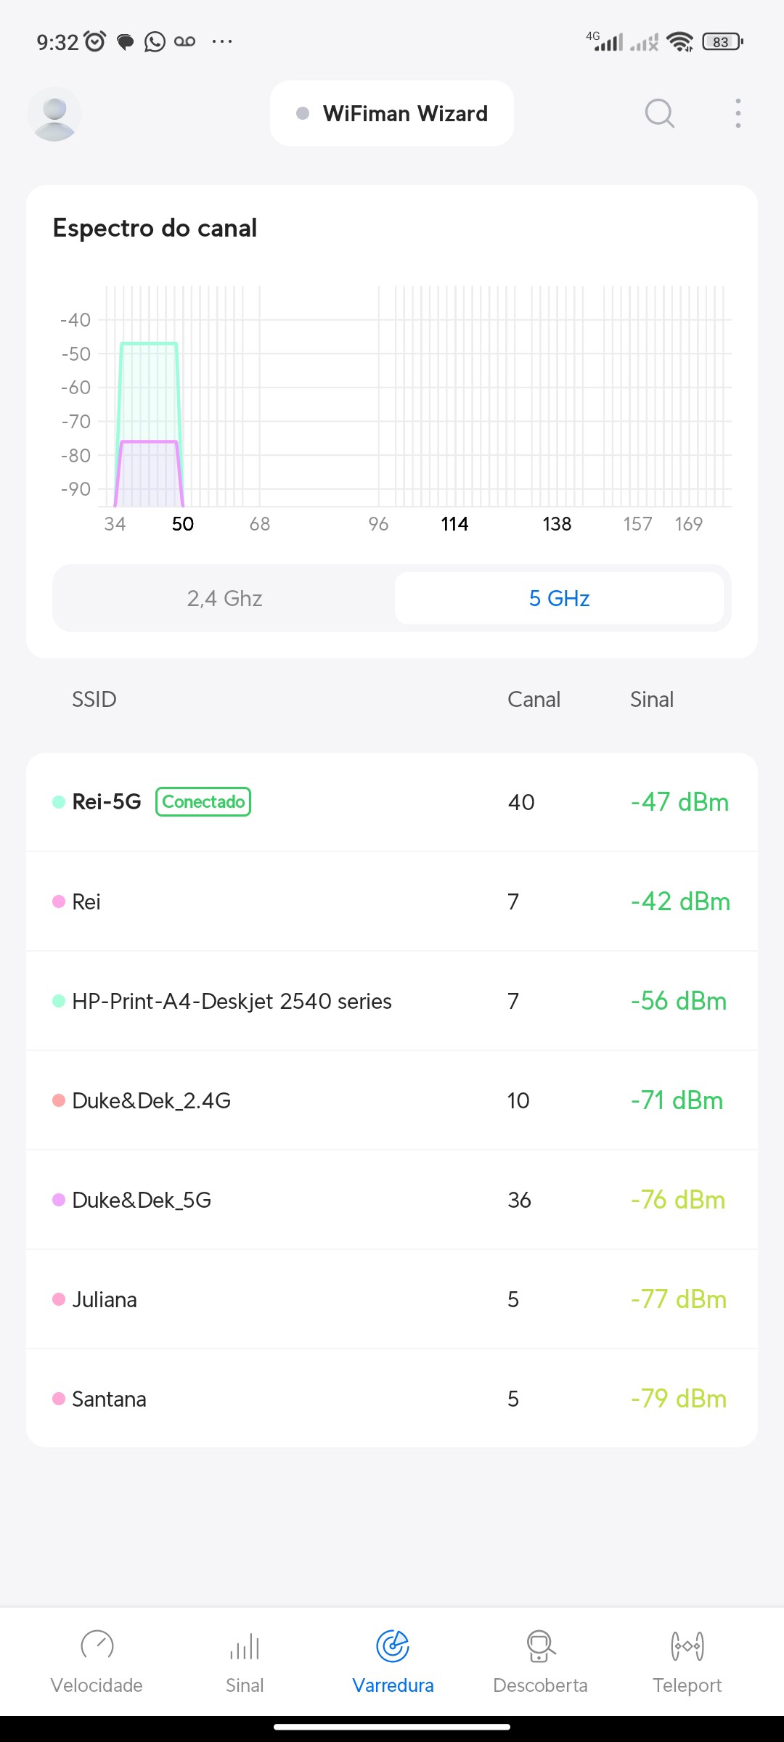Open the connected Rei-5G network row
This screenshot has height=1742, width=784.
(392, 802)
